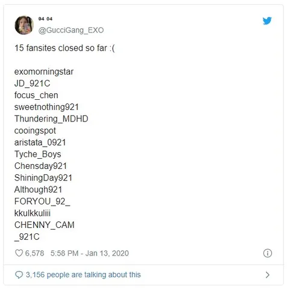This screenshot has width=287, height=288.
Task: Open the tweet info icon
Action: coord(268,253)
